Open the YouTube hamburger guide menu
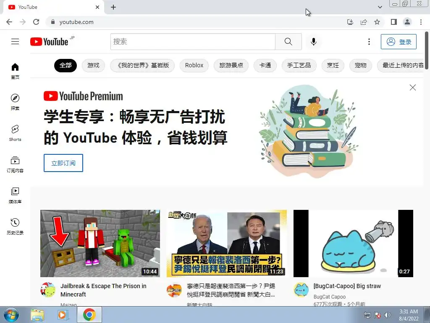 click(x=15, y=42)
